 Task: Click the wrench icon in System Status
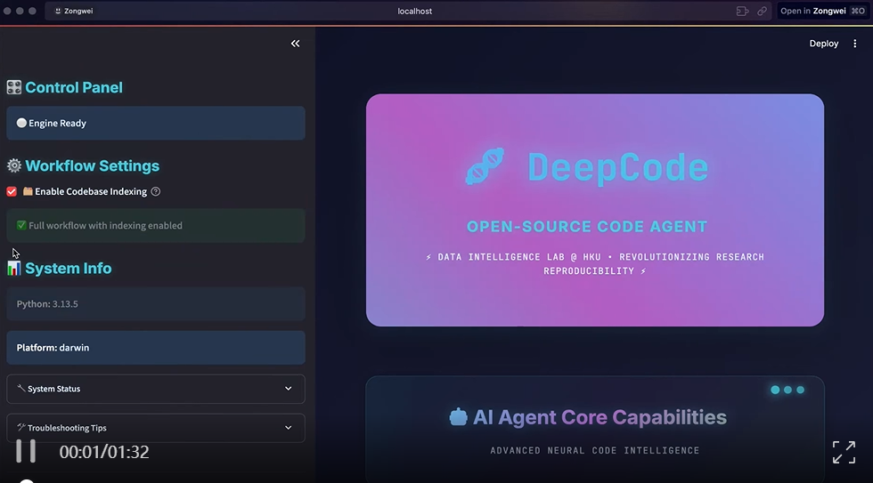21,388
